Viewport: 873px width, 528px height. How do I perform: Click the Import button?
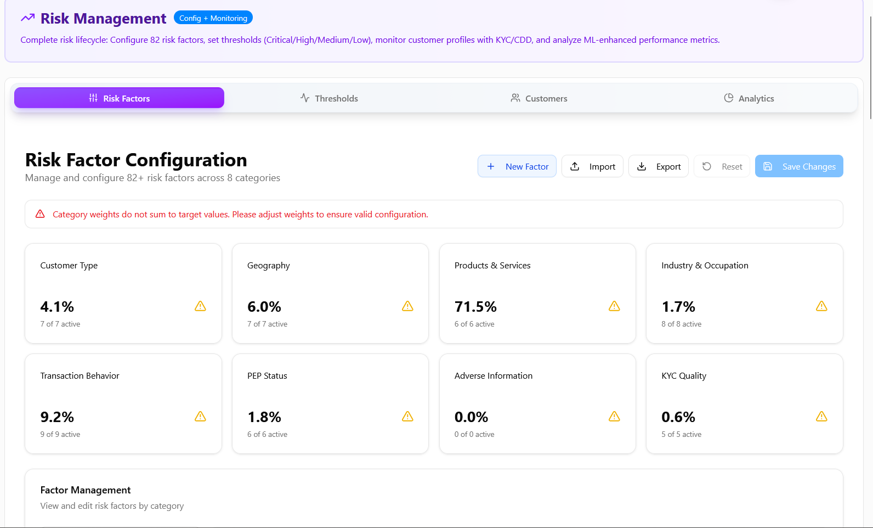coord(592,166)
